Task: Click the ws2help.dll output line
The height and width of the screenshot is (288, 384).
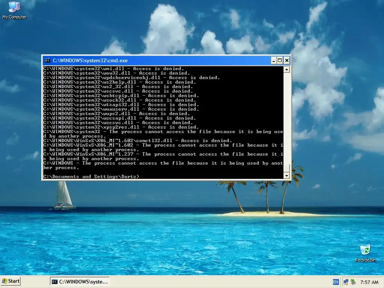Action: point(120,82)
